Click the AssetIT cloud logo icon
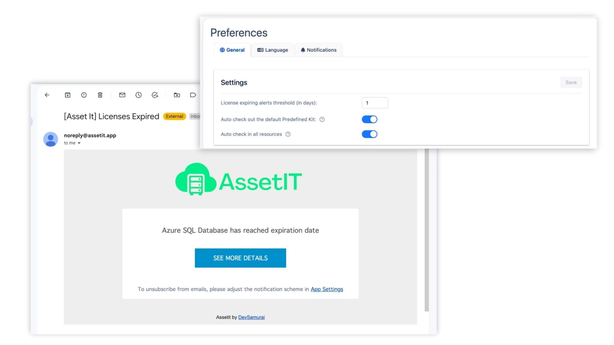This screenshot has height=345, width=614. coord(195,179)
